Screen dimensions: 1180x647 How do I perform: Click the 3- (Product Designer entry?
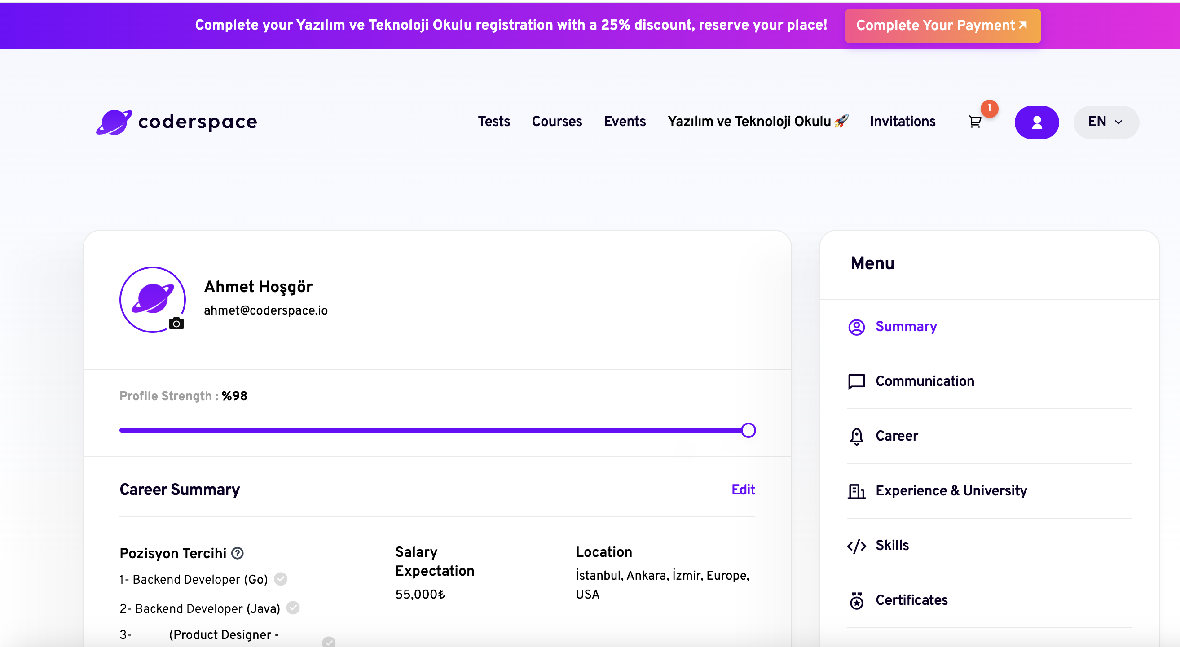[x=199, y=635]
